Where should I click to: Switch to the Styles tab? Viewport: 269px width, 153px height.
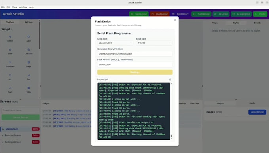[236, 23]
